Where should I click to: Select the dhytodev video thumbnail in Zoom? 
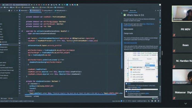click(182, 13)
